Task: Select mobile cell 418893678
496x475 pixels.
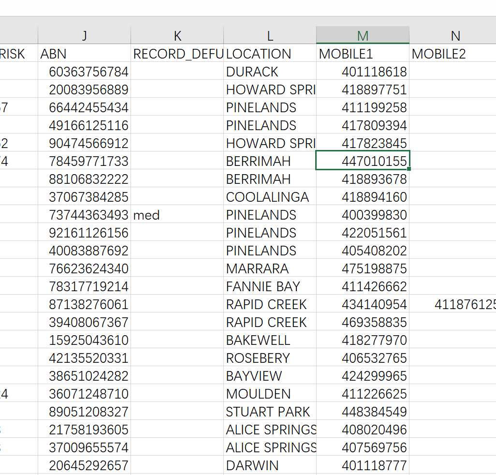Action: click(x=363, y=178)
